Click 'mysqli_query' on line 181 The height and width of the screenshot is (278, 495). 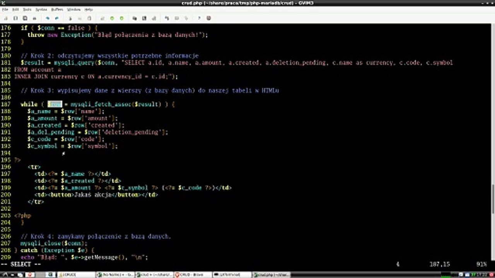pos(74,63)
